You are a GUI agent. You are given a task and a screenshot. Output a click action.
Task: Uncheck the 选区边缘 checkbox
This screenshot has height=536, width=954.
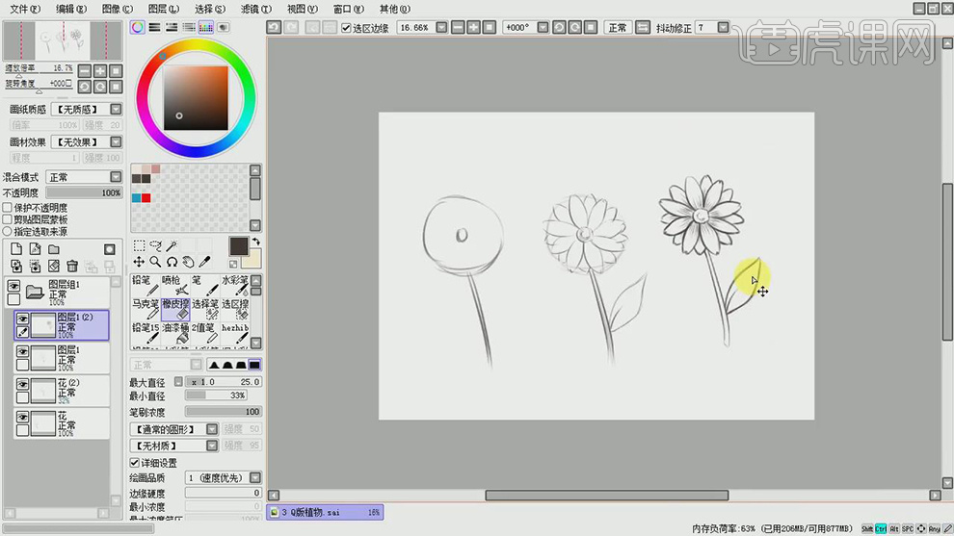click(347, 28)
